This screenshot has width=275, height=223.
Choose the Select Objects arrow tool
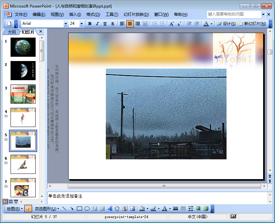(x=28, y=208)
